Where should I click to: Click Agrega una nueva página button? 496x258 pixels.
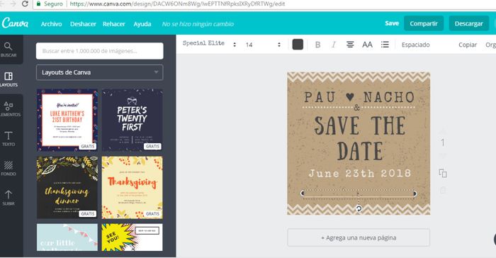point(359,237)
